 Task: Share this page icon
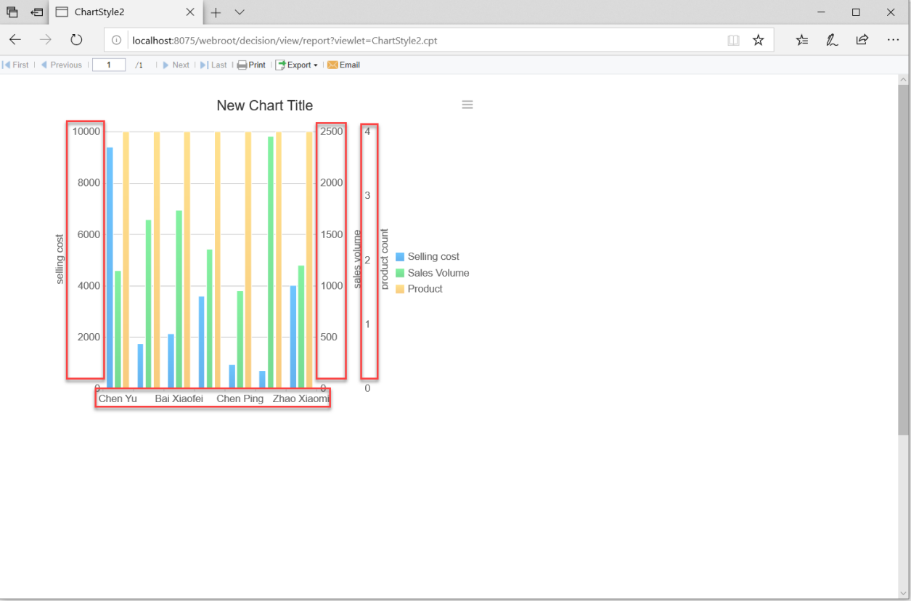(862, 40)
